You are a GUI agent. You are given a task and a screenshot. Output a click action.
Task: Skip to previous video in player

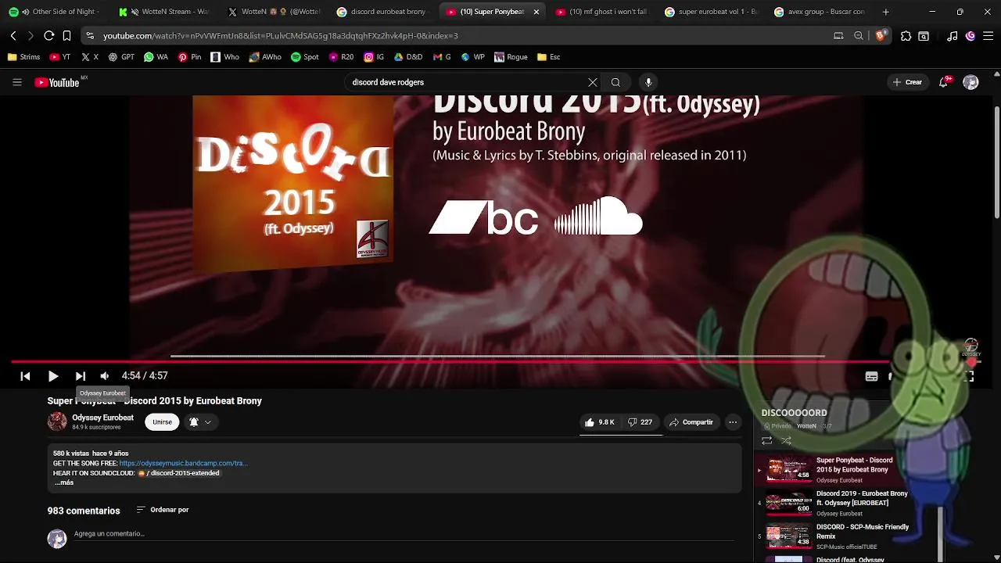coord(25,376)
